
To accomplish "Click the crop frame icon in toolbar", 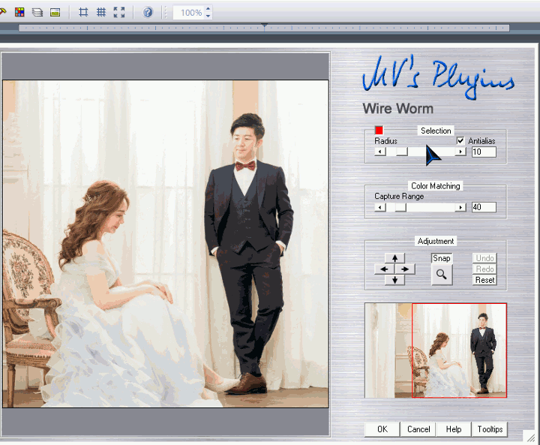I will click(83, 12).
